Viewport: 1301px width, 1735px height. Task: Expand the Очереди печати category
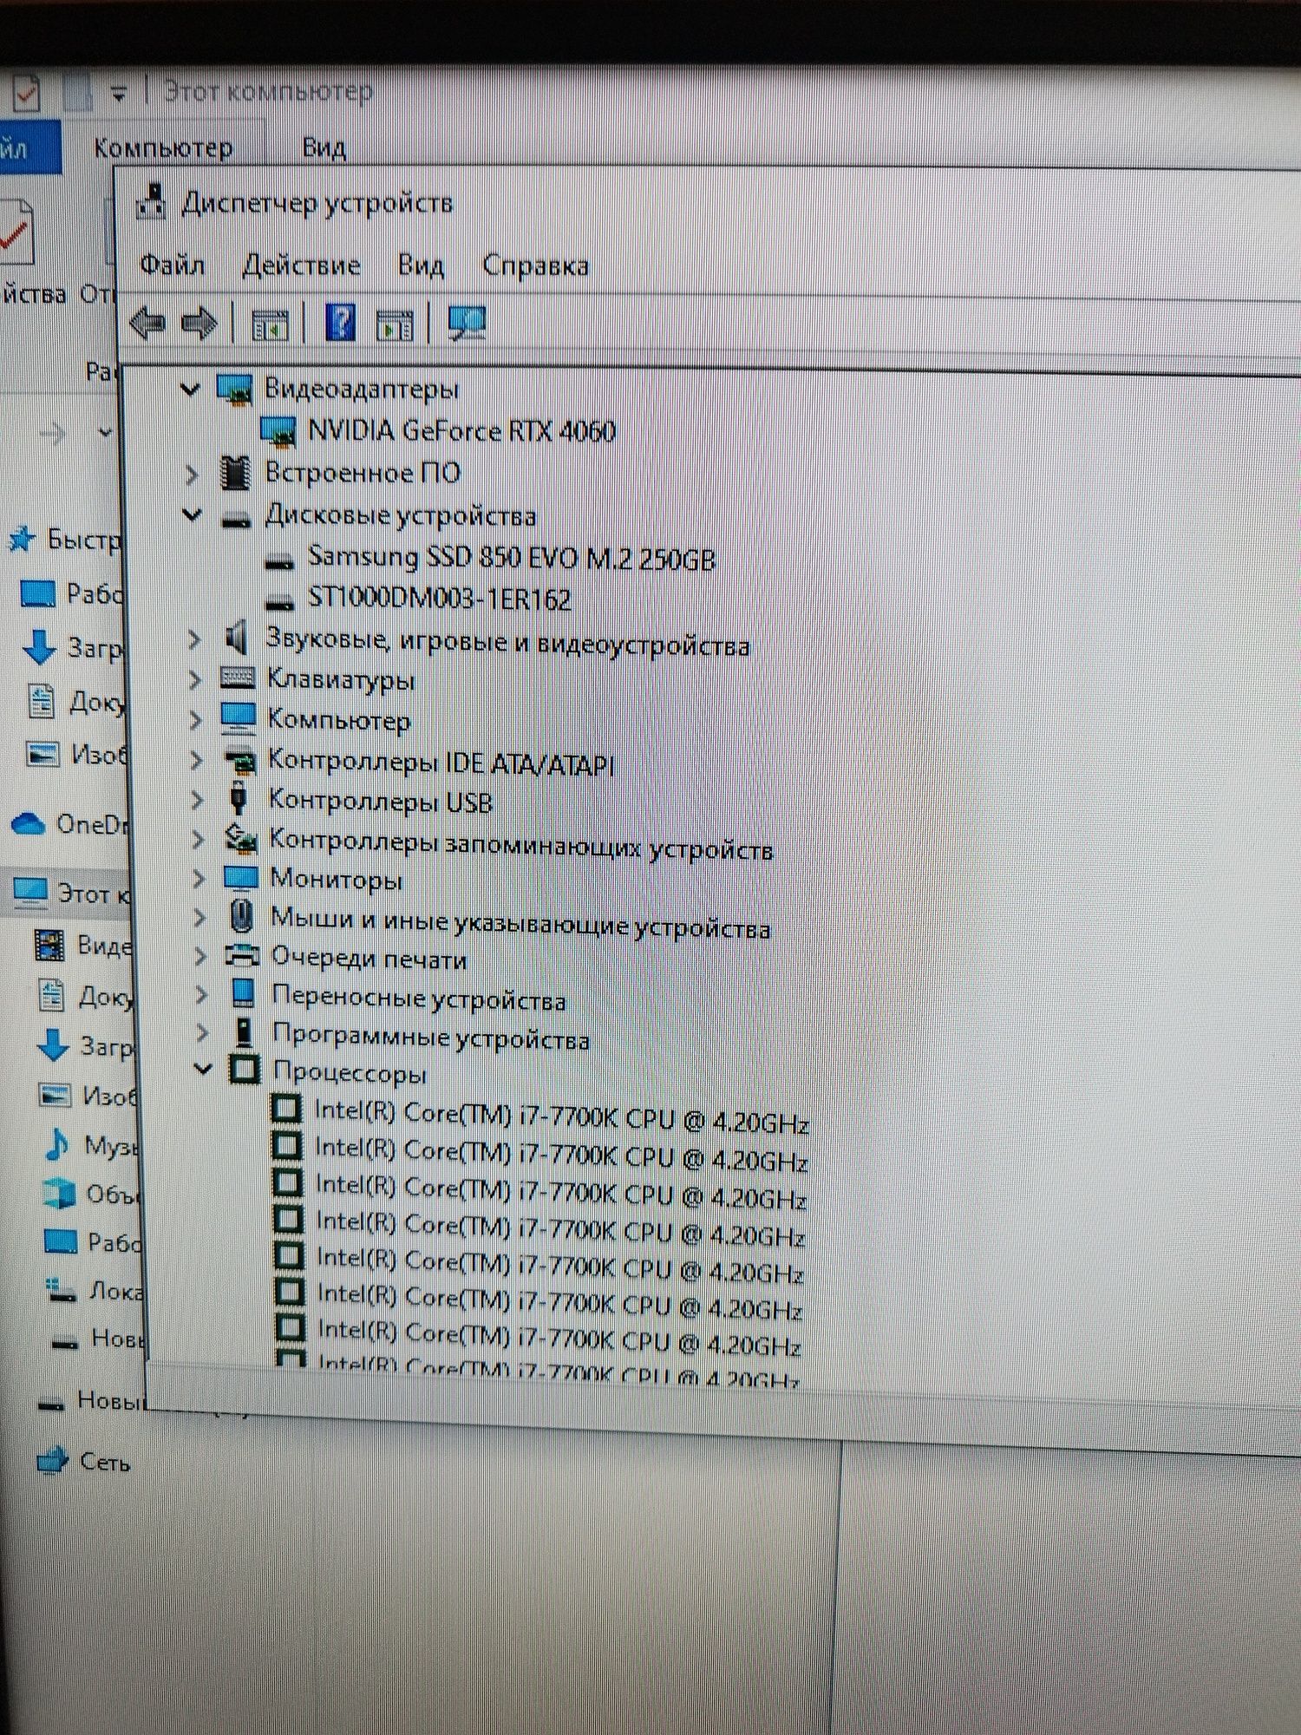tap(200, 957)
